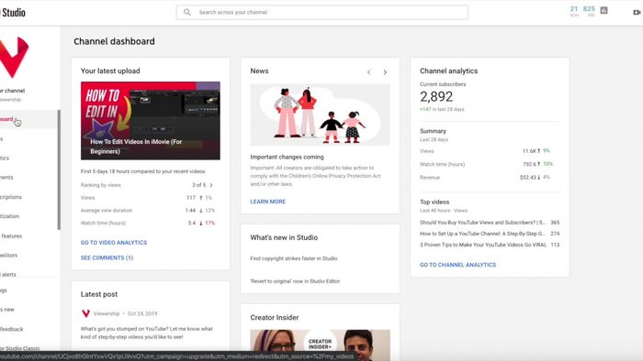Click the Watch time 792.6 summary value
Image resolution: width=643 pixels, height=361 pixels.
point(529,164)
